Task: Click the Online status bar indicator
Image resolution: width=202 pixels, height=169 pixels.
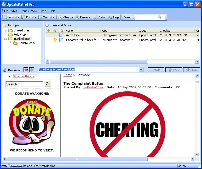Action: click(x=182, y=166)
